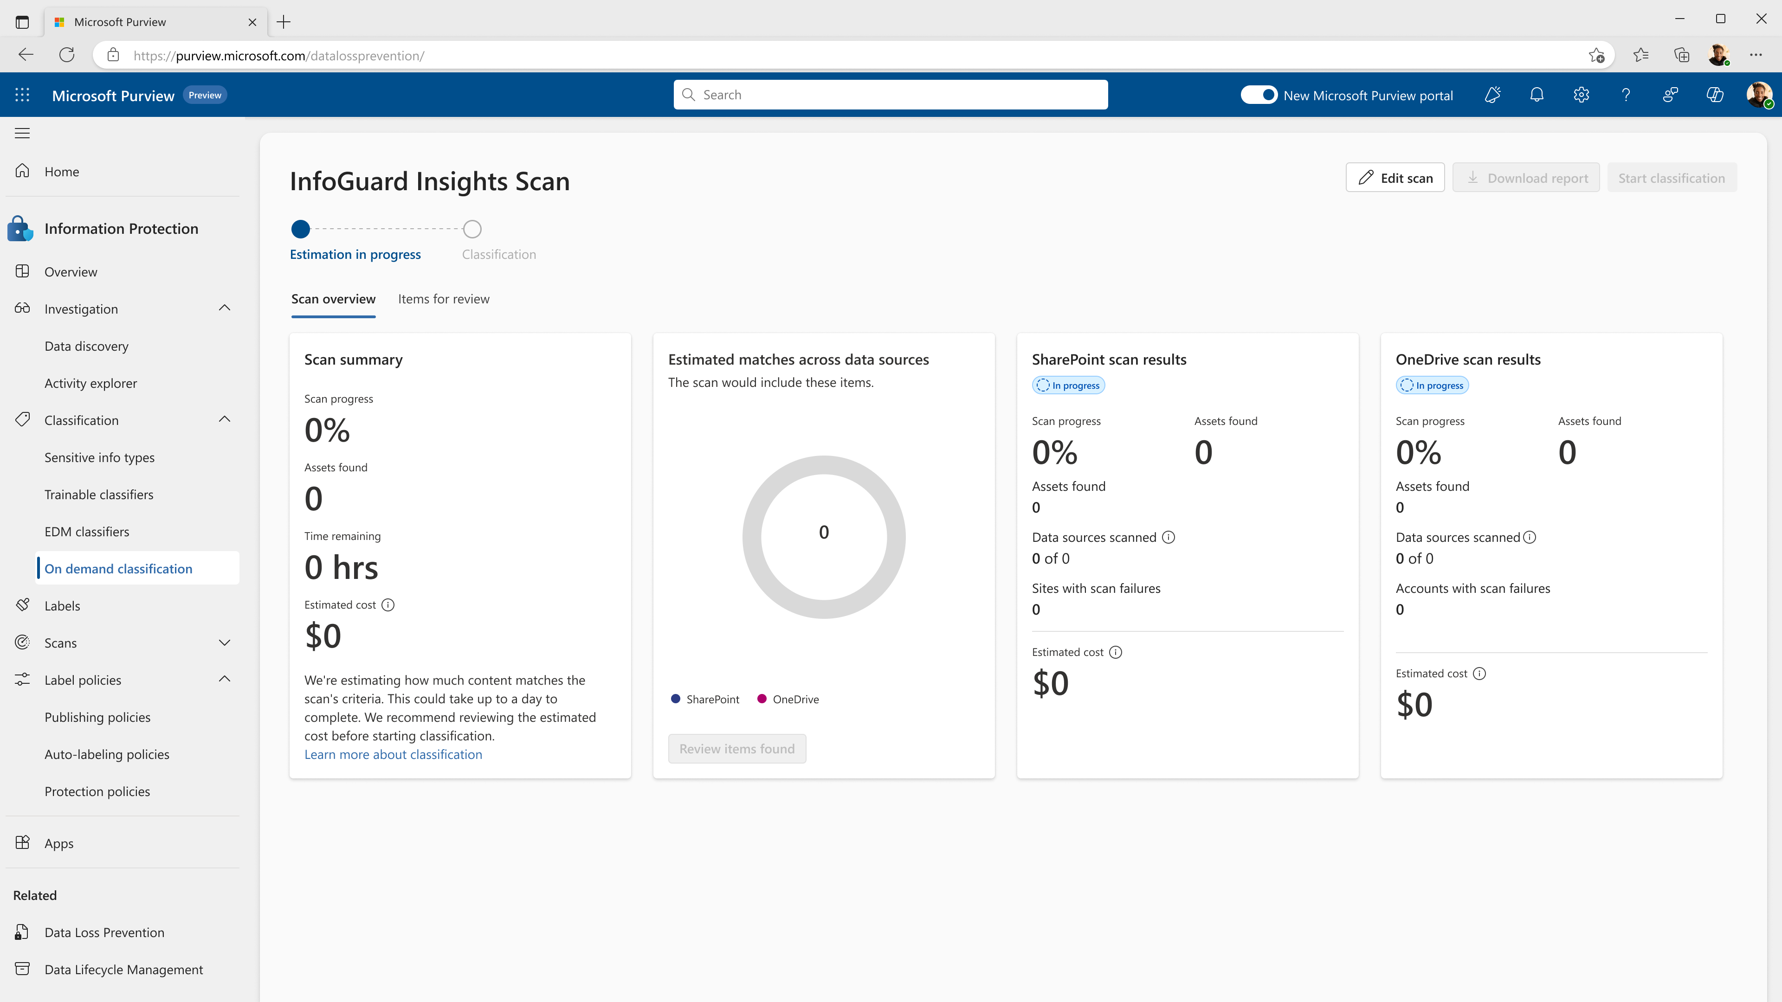Screen dimensions: 1782x1002
Task: Open the app launcher waffle icon
Action: [22, 95]
